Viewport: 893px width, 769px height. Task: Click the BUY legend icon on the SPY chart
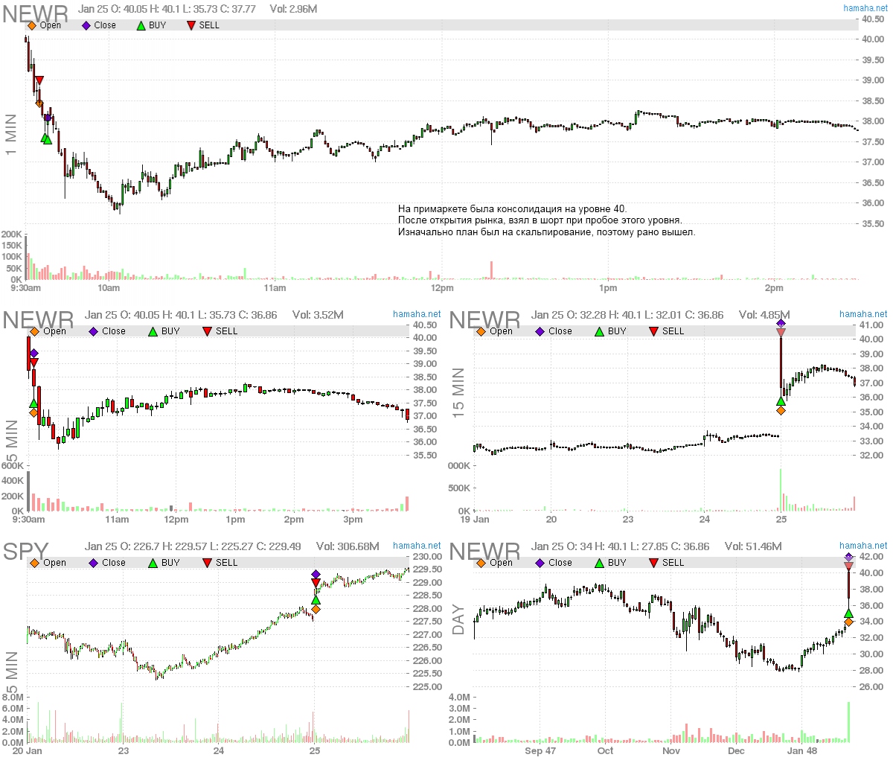(x=153, y=563)
